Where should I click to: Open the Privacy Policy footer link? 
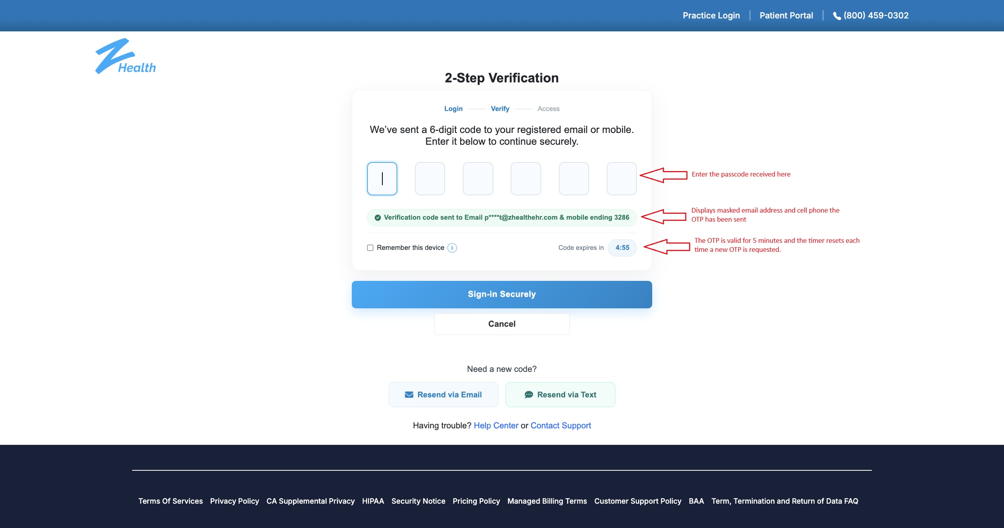pos(235,501)
